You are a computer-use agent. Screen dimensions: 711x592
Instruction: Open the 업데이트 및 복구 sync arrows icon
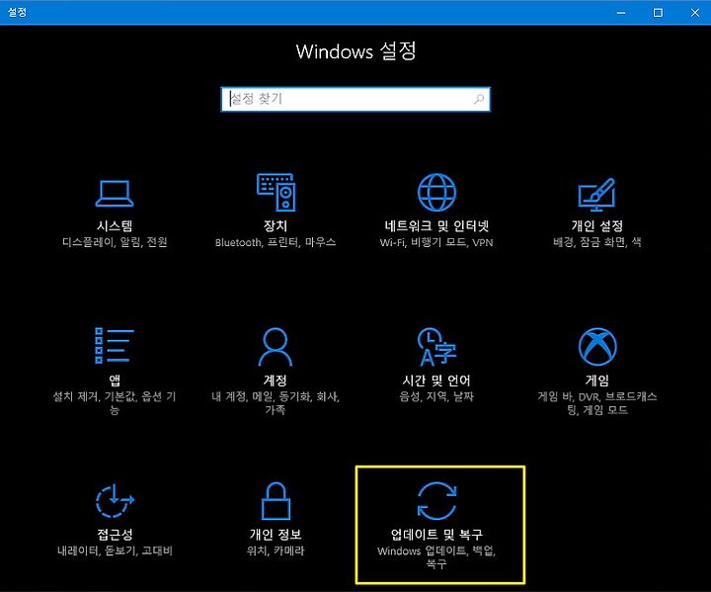[x=436, y=501]
